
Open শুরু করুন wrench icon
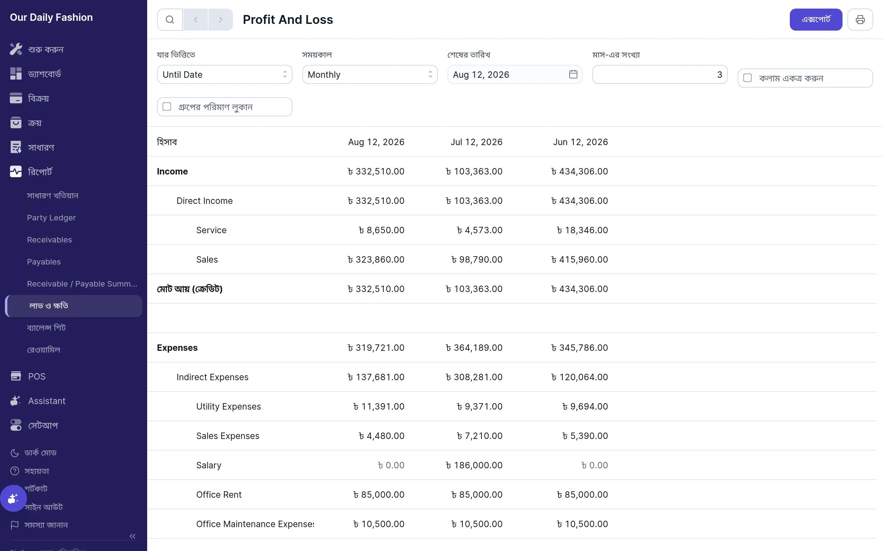16,49
